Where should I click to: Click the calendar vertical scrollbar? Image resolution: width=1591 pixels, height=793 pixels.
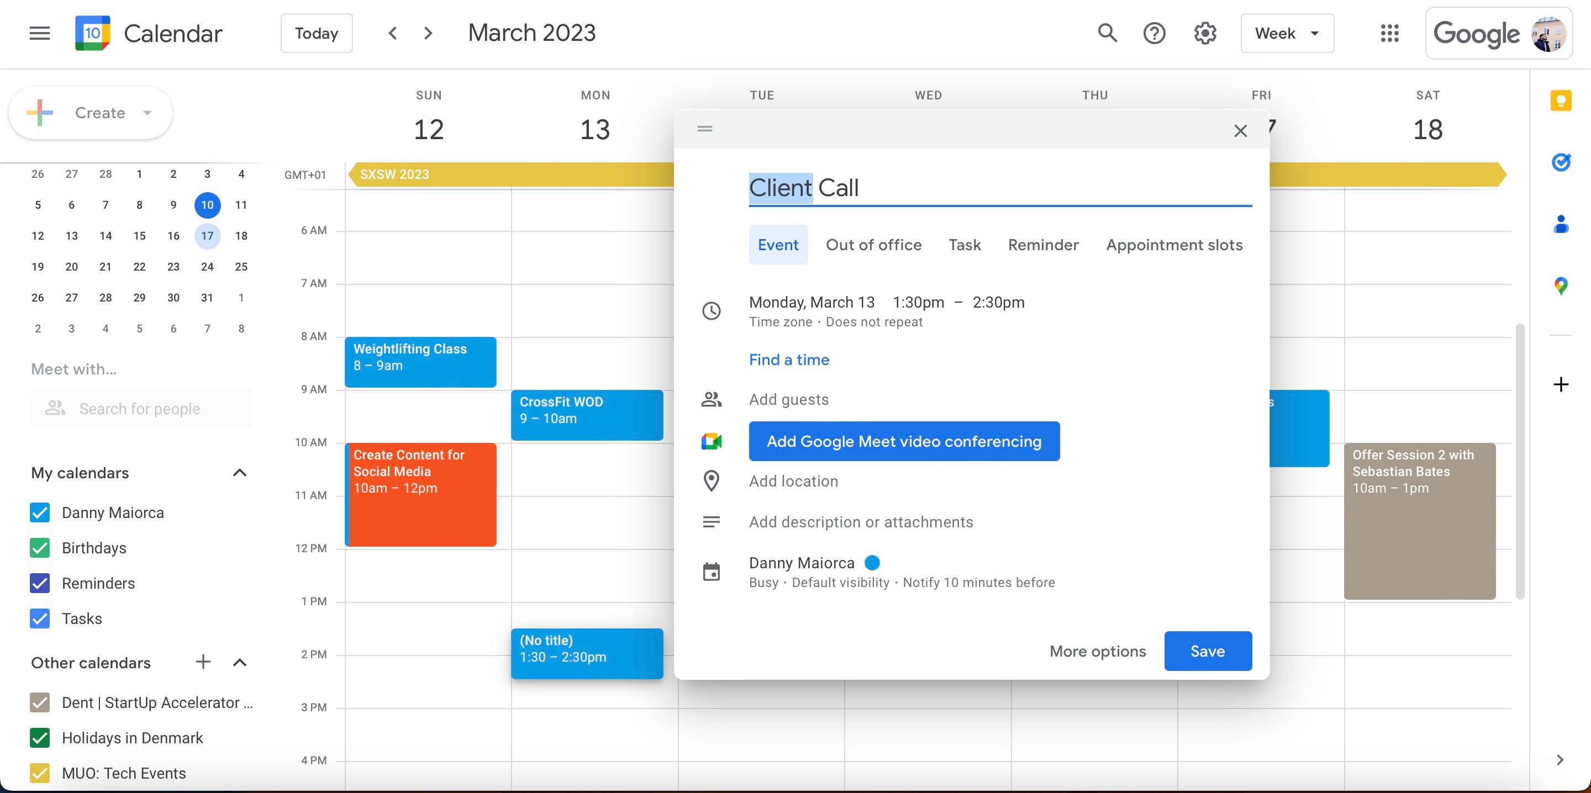coord(1520,461)
